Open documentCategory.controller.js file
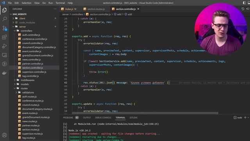This screenshot has width=250, height=141. coord(39,47)
